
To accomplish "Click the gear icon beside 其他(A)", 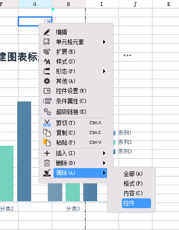I will pos(47,81).
